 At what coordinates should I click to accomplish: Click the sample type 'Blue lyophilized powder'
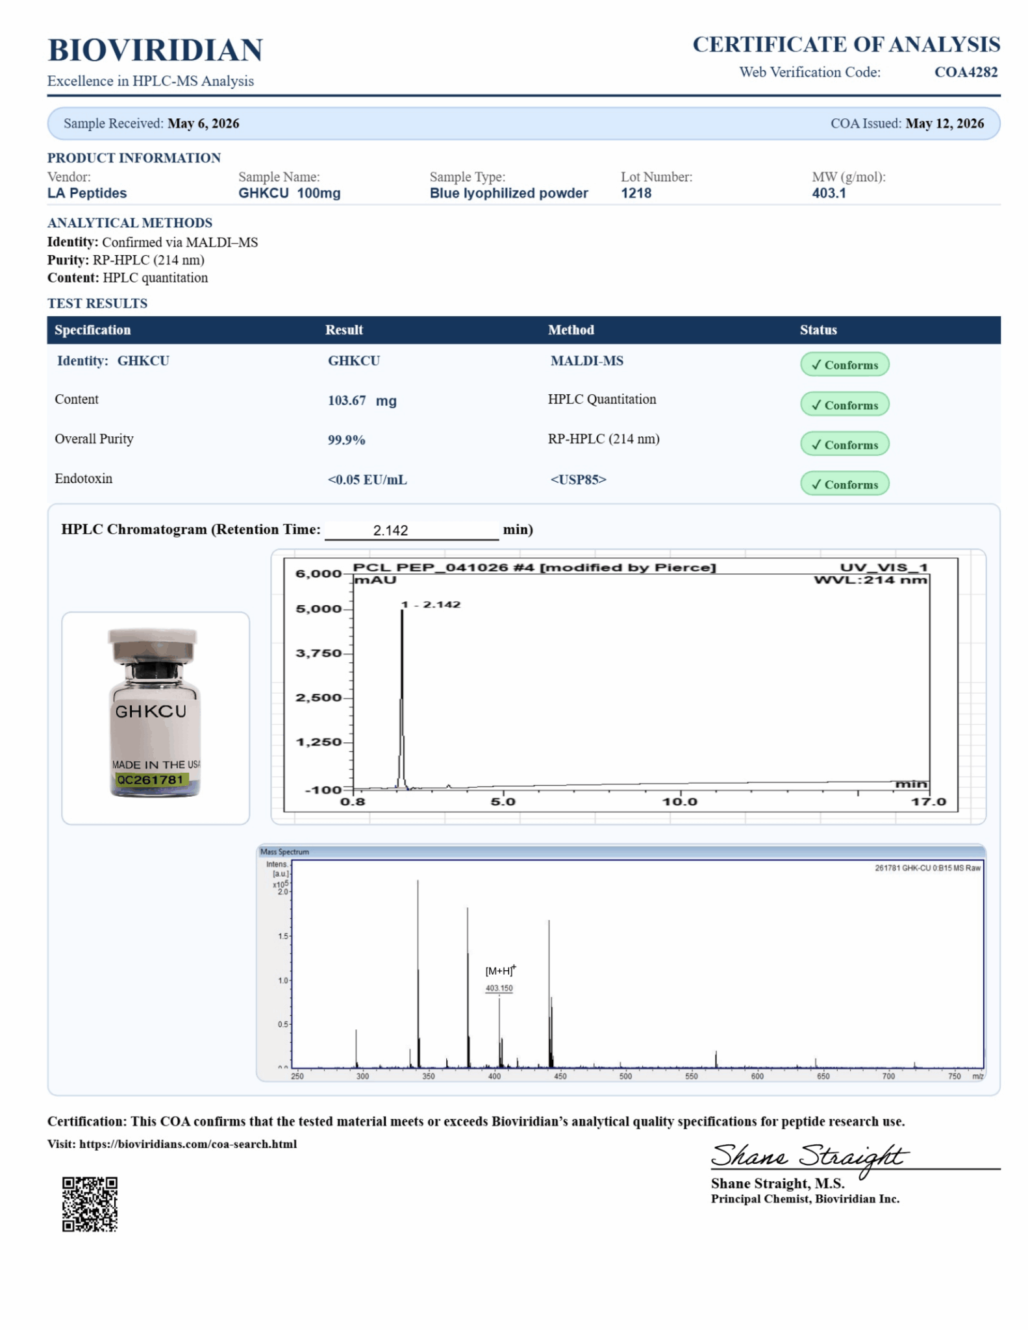coord(509,193)
